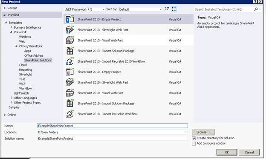Choose SharePoint 2010 Import Reusable Workflow icon
The width and height of the screenshot is (266, 159).
pyautogui.click(x=70, y=114)
